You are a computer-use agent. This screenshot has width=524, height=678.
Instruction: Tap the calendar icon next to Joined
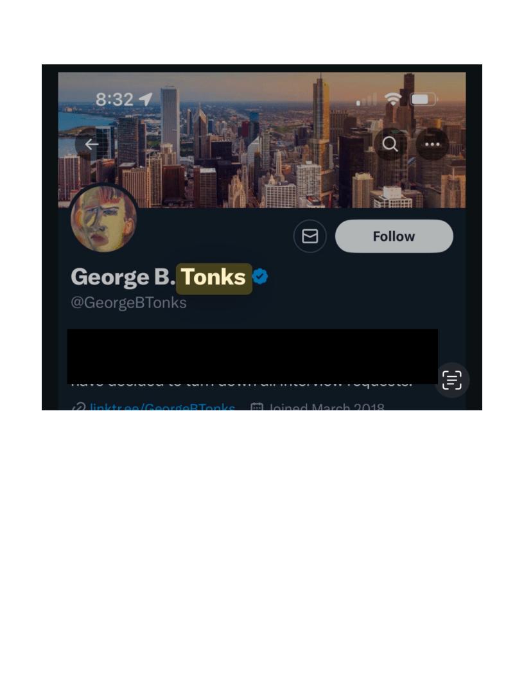(257, 407)
